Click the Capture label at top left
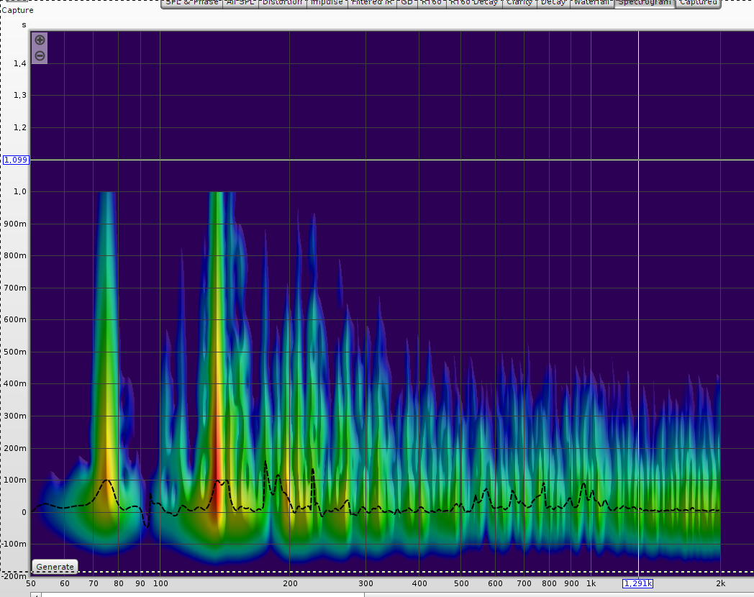The image size is (754, 597). [18, 10]
